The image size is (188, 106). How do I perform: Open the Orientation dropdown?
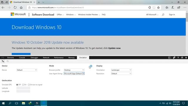(121, 70)
